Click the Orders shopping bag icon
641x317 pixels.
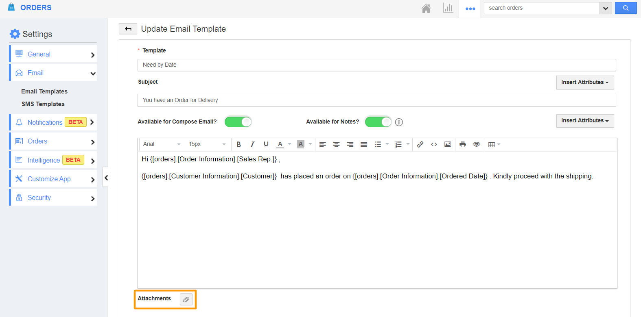11,7
